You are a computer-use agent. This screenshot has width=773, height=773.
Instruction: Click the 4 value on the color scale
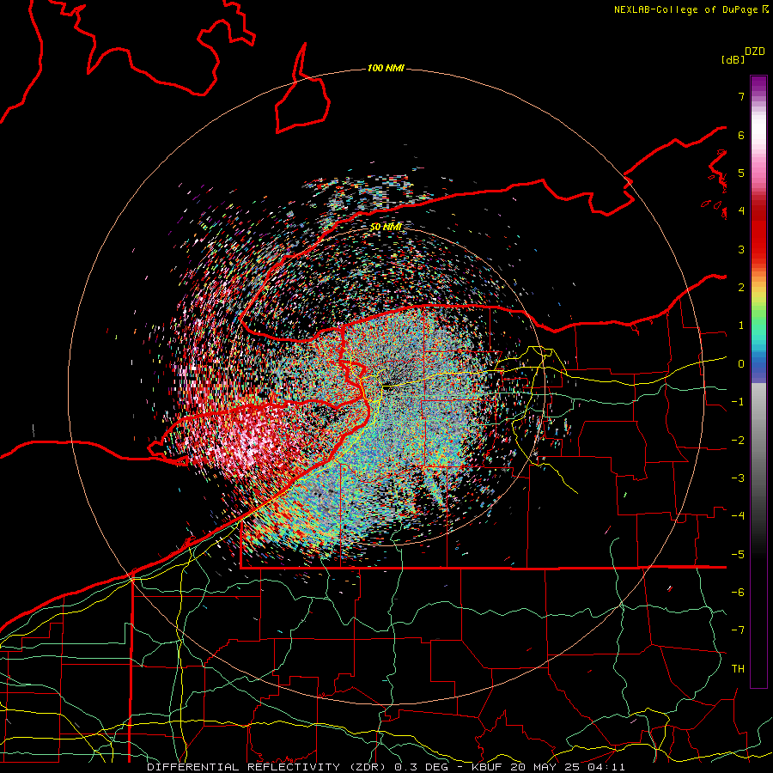pos(741,211)
